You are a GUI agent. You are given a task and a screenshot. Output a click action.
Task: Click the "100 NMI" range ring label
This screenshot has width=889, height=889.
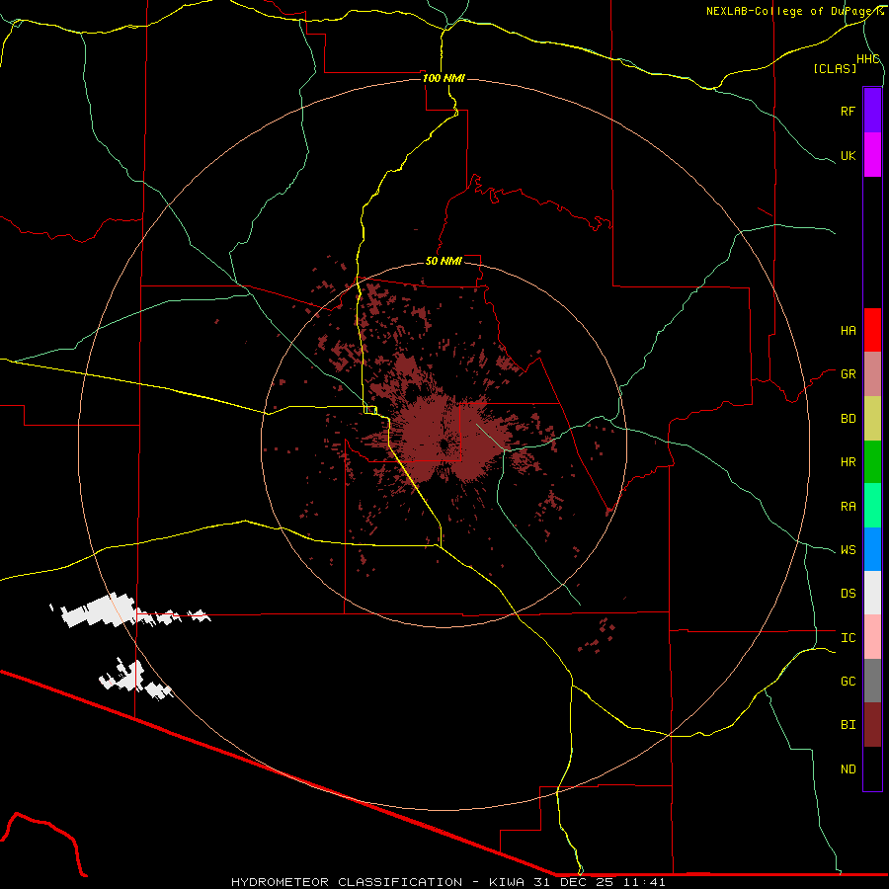[x=444, y=78]
